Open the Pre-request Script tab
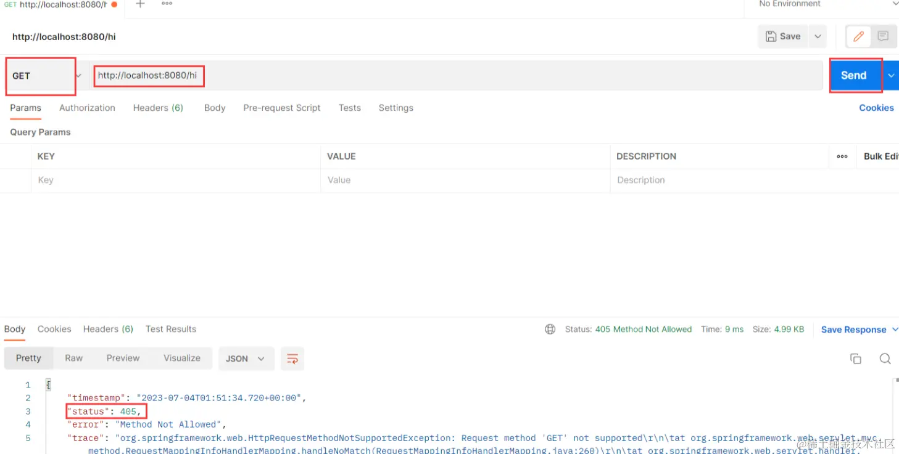 pyautogui.click(x=282, y=108)
